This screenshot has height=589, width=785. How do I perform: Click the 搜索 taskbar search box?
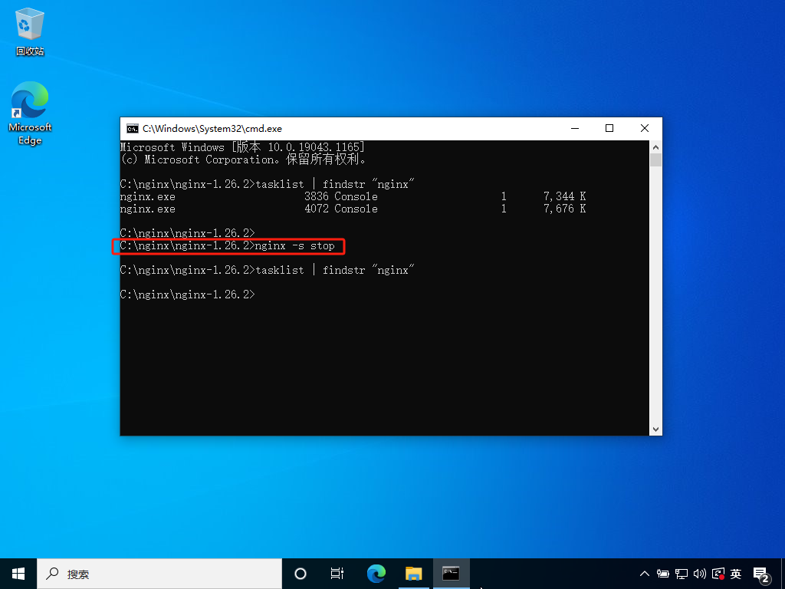[x=159, y=574]
